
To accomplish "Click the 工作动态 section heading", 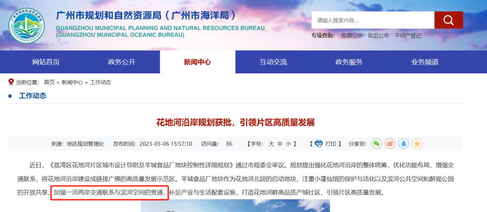I will click(x=32, y=96).
